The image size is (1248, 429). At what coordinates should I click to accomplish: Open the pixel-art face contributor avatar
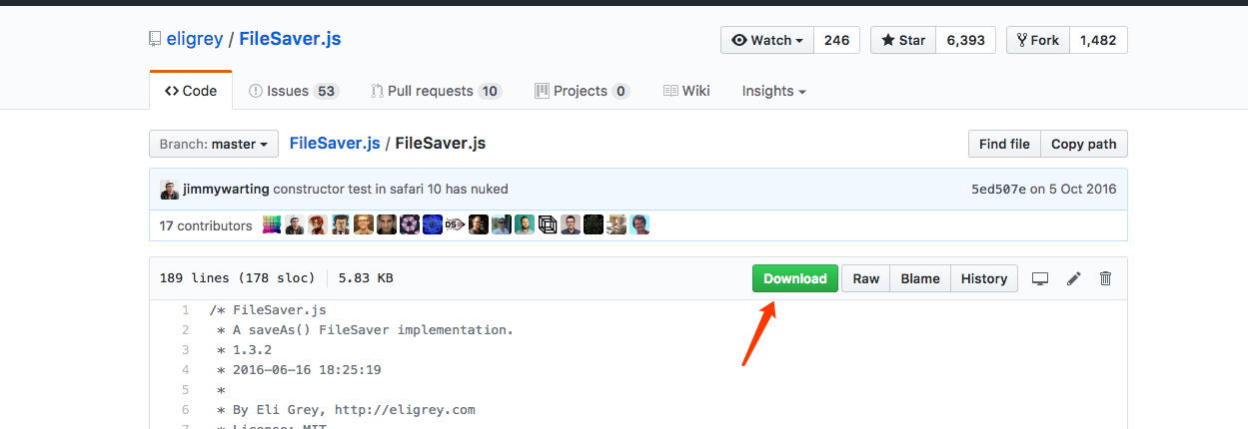click(x=341, y=224)
